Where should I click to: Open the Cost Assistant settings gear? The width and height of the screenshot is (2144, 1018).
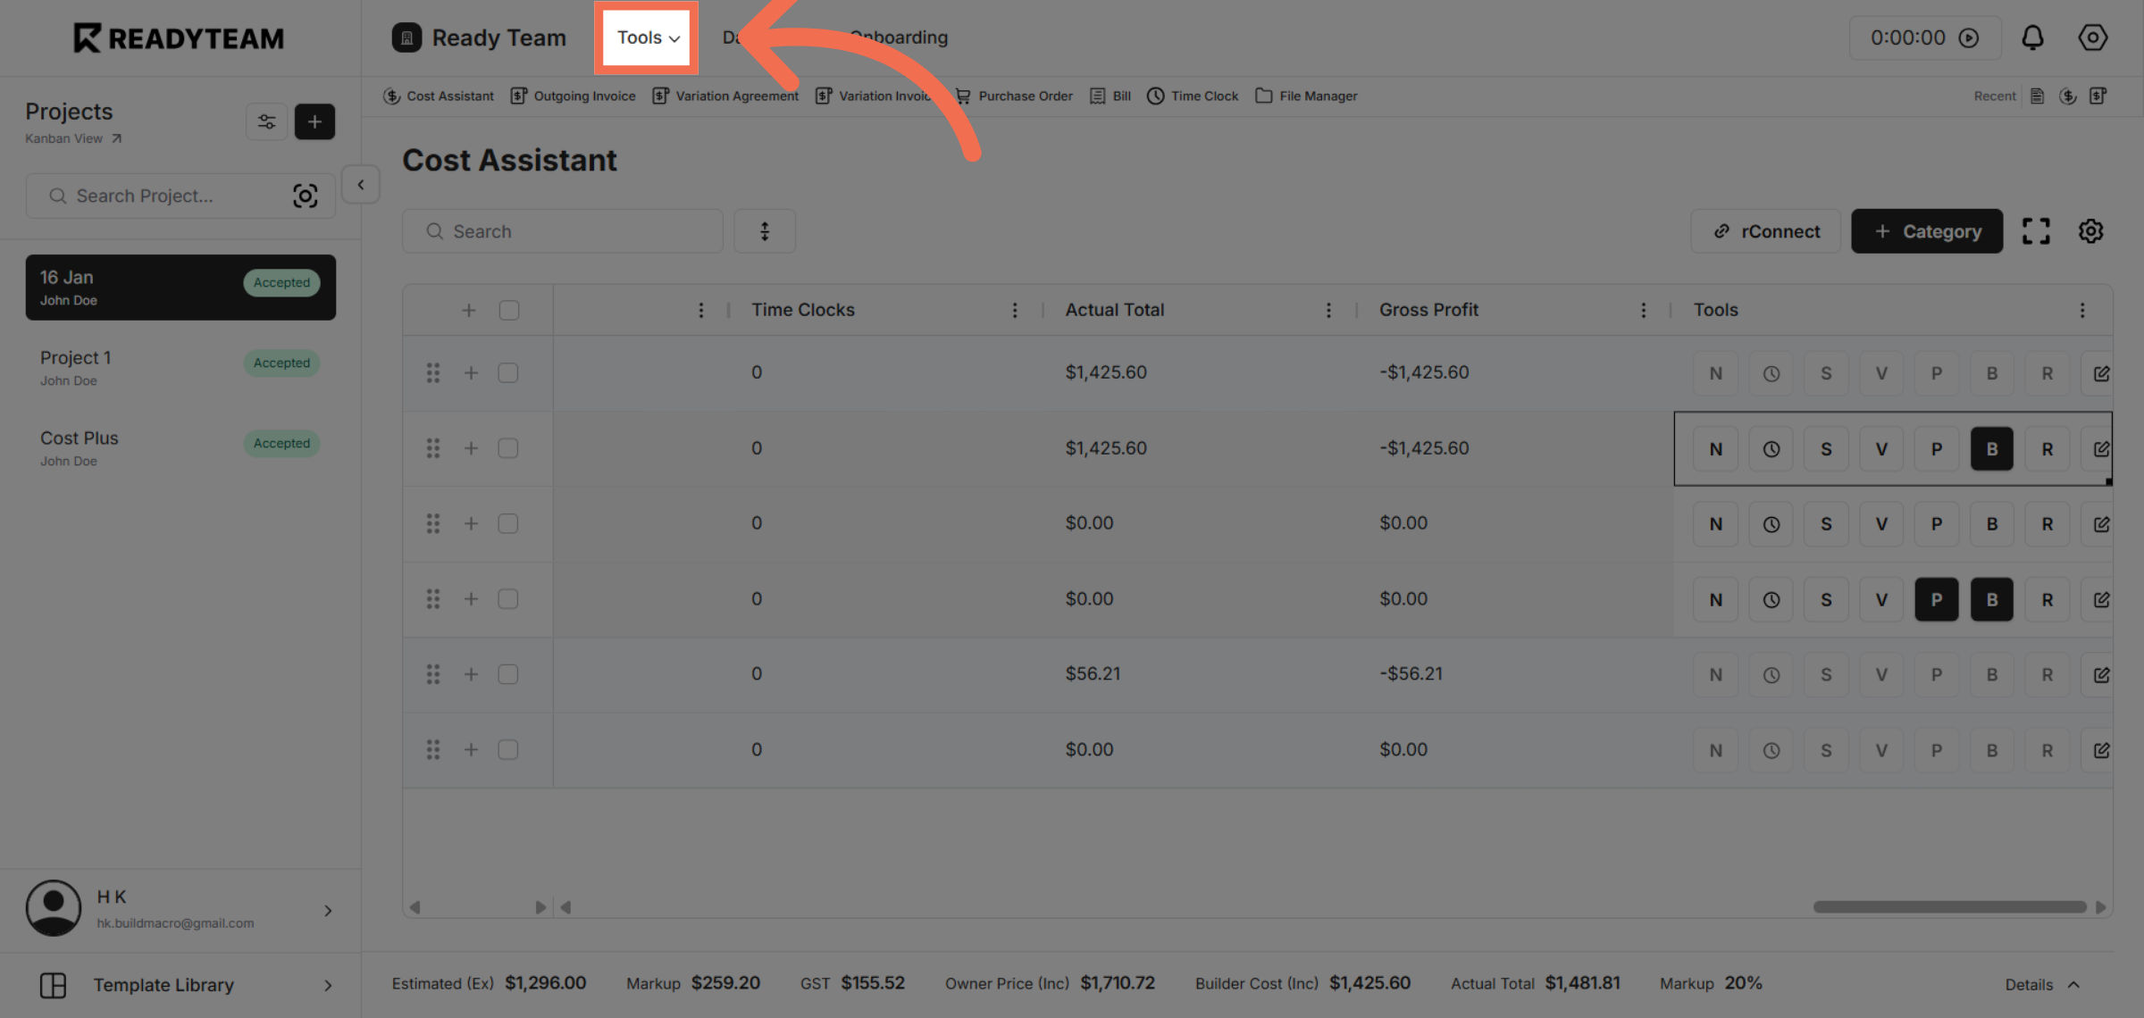click(x=2090, y=230)
